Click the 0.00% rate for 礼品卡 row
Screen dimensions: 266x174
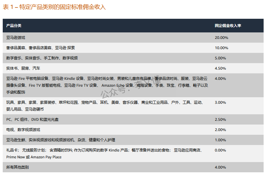[220, 150]
